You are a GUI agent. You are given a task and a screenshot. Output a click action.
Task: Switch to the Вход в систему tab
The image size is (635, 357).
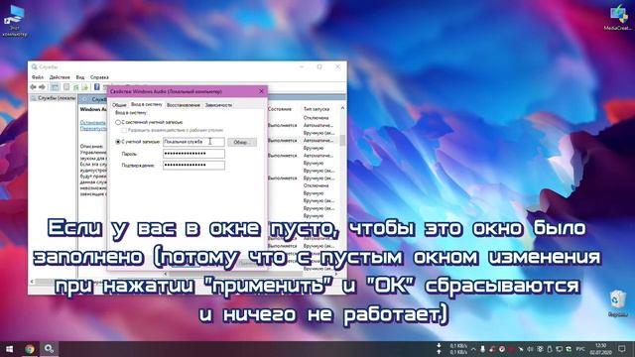(x=146, y=104)
